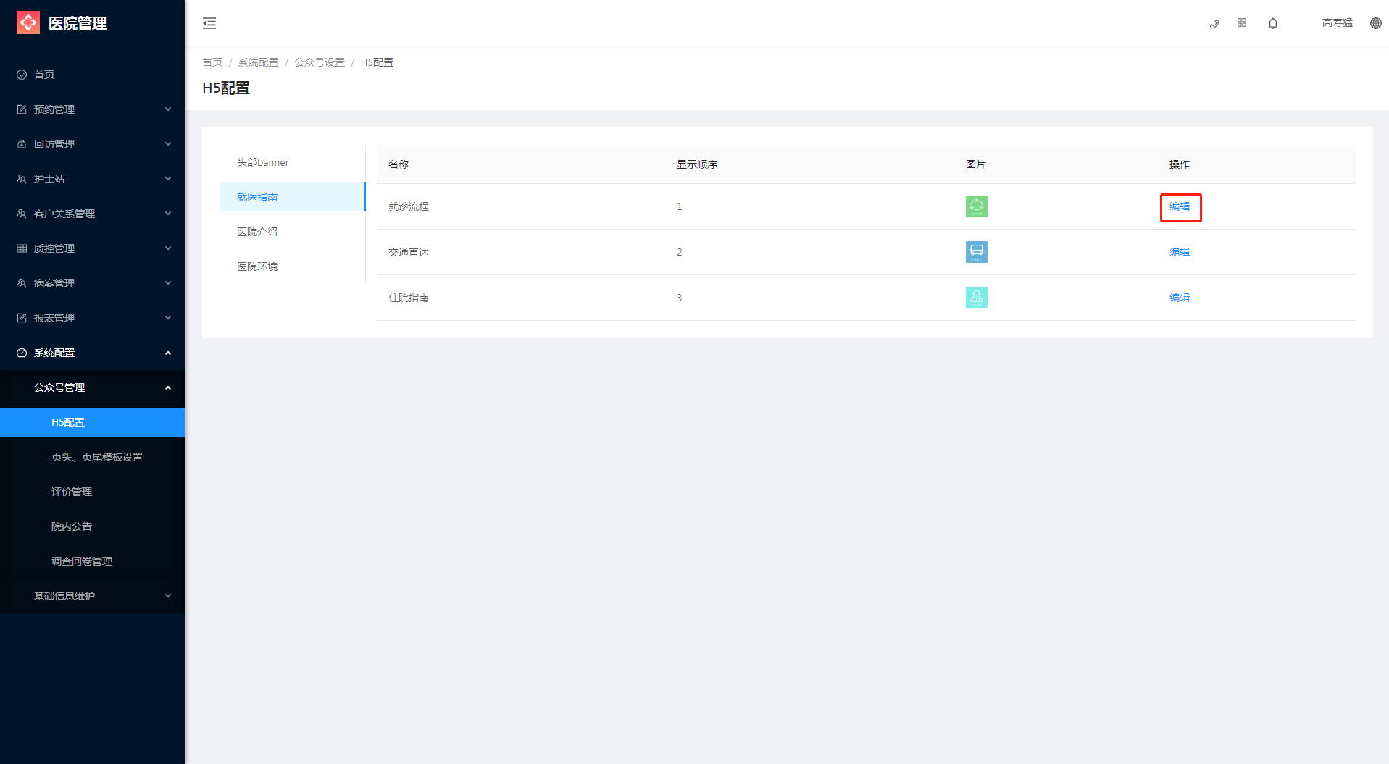Expand the 预约管理 menu chevron
The height and width of the screenshot is (764, 1389).
168,109
